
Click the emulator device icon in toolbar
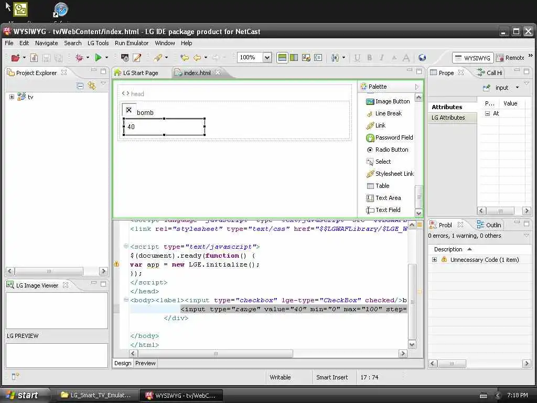point(125,58)
